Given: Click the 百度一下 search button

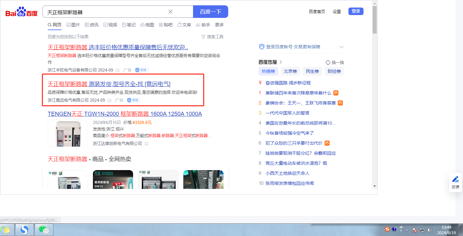Looking at the screenshot, I should coord(210,12).
